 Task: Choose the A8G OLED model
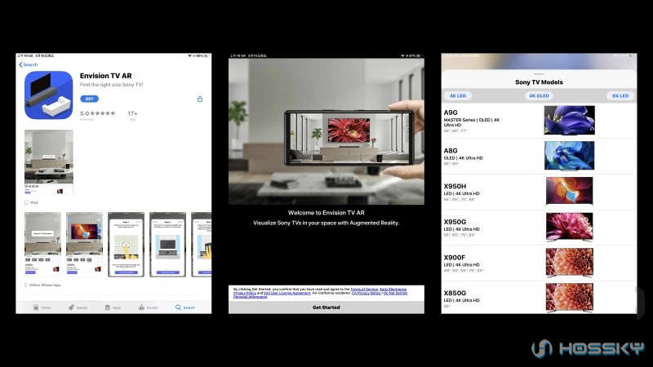539,157
